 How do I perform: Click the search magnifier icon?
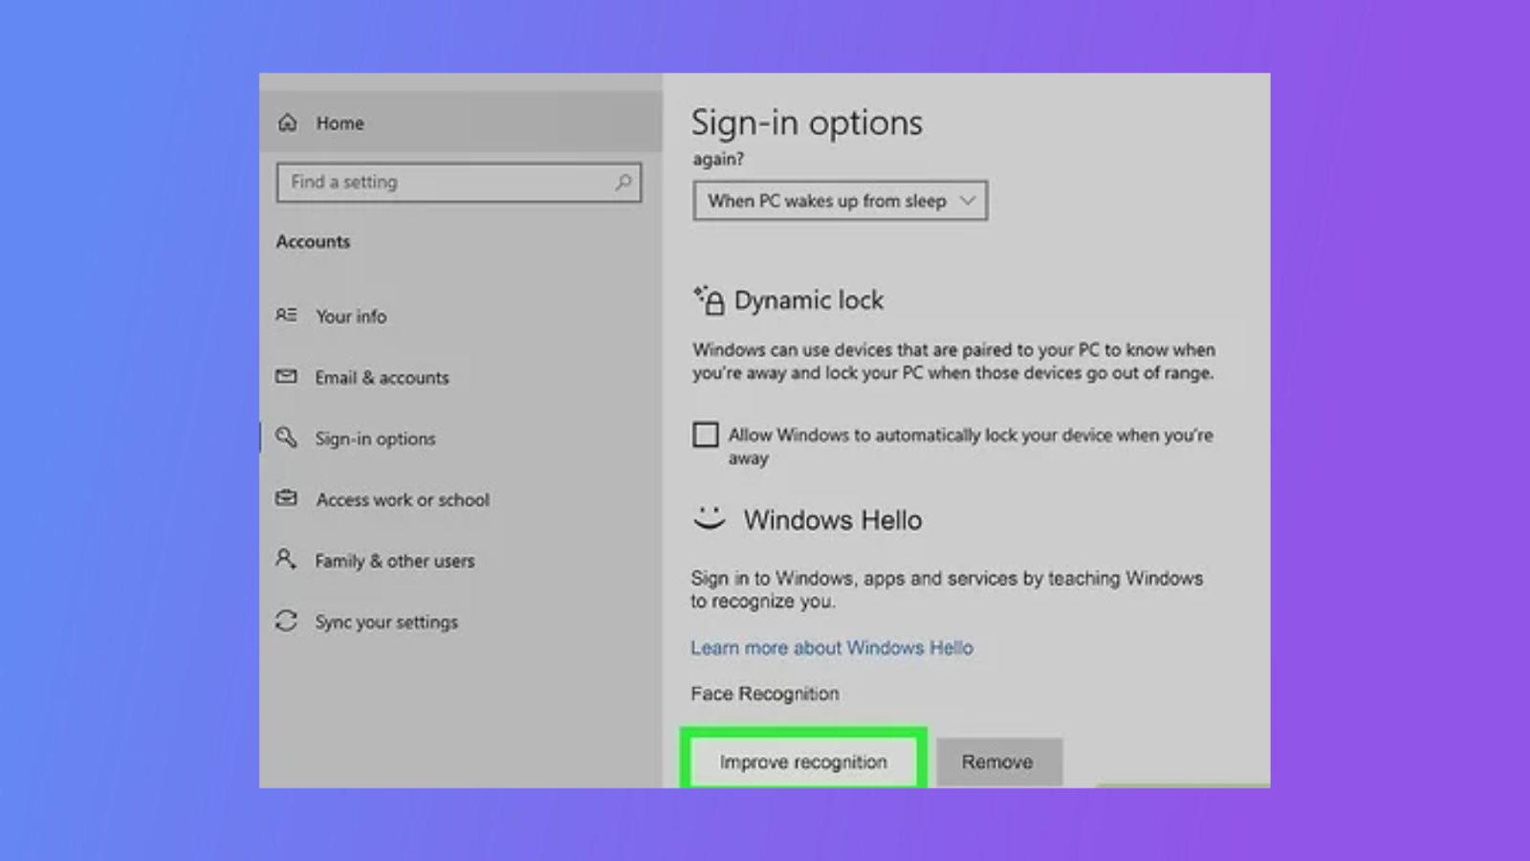click(623, 182)
